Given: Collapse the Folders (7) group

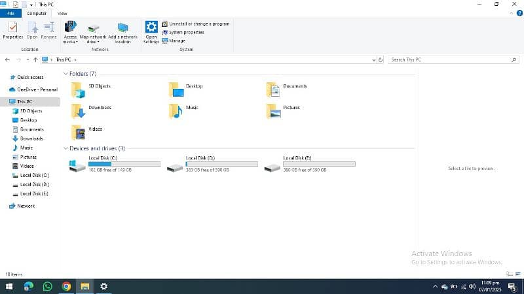Looking at the screenshot, I should pyautogui.click(x=65, y=74).
